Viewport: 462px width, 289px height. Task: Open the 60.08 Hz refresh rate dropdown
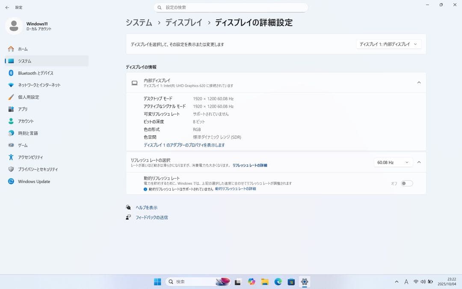392,162
